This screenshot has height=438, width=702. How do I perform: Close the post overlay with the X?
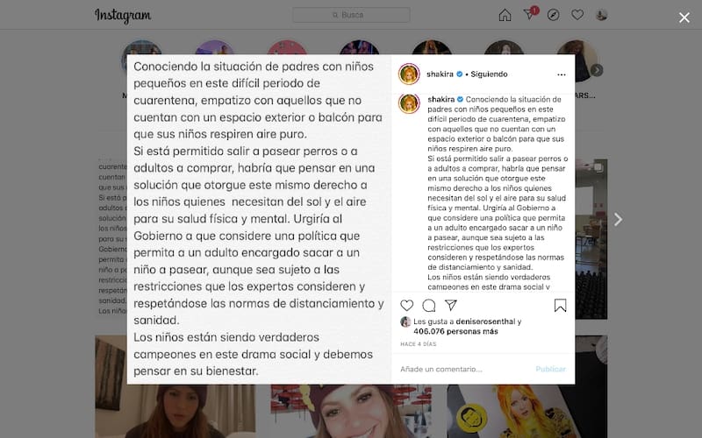pos(684,18)
